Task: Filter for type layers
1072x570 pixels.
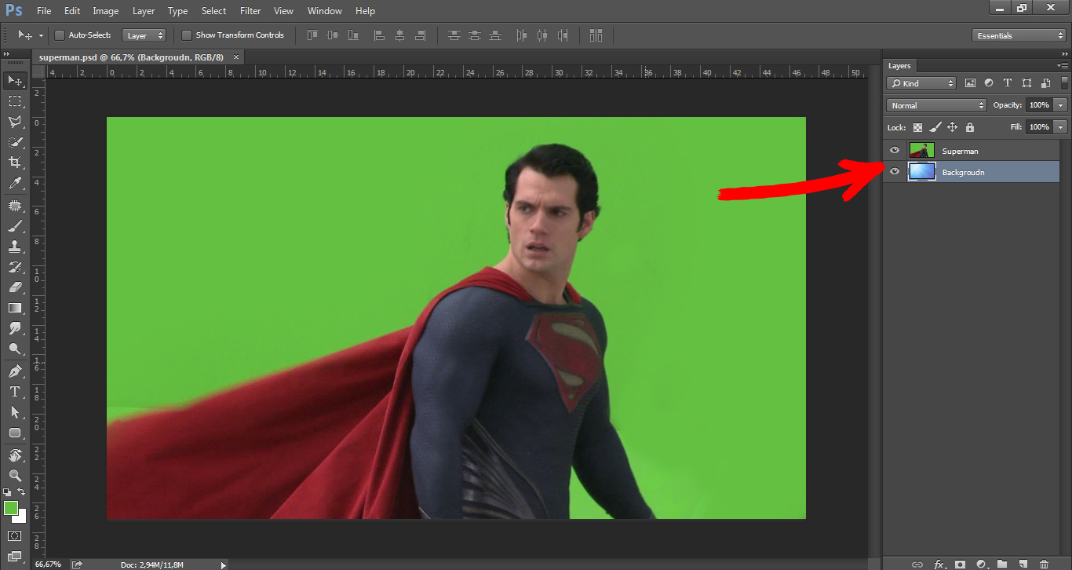Action: pos(1008,82)
